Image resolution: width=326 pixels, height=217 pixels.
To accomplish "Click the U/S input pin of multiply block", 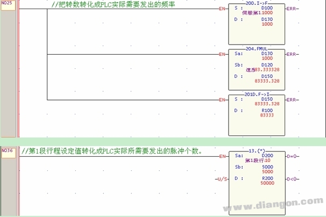I will point(221,178).
